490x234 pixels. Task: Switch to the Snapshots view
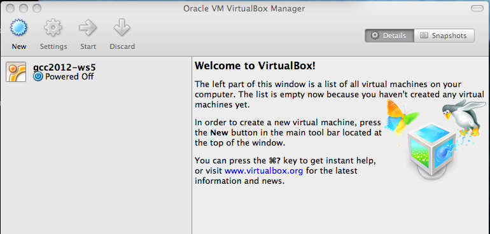(x=444, y=36)
